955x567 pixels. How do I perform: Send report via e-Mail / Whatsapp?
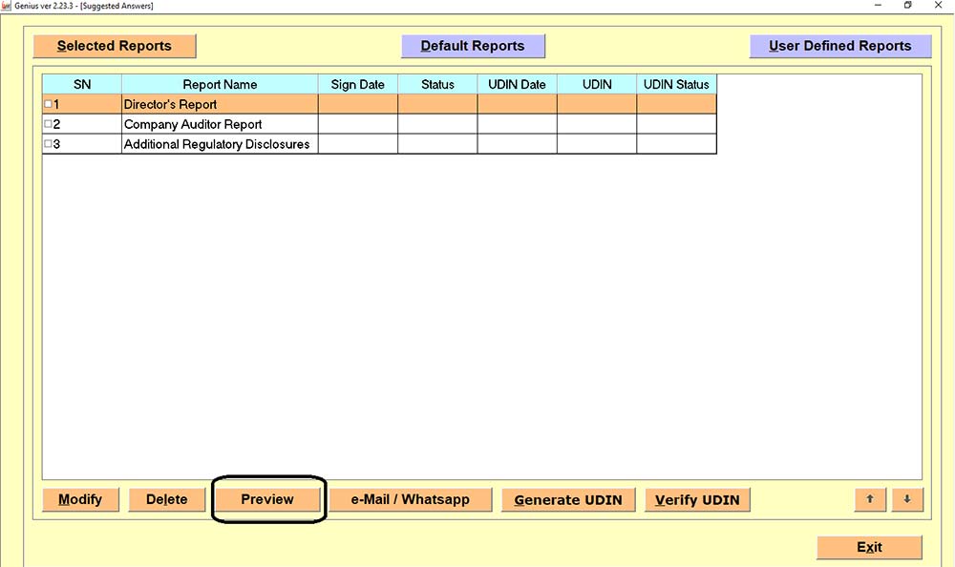[x=411, y=499]
